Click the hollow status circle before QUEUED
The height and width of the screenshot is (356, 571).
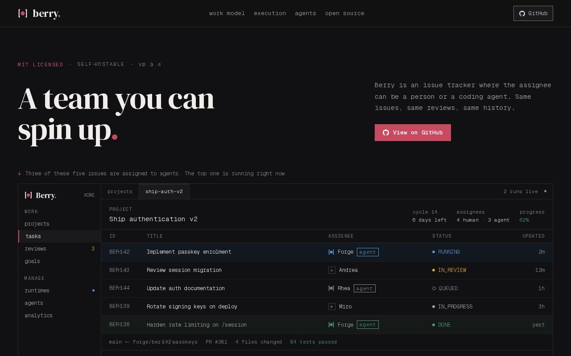click(x=434, y=288)
